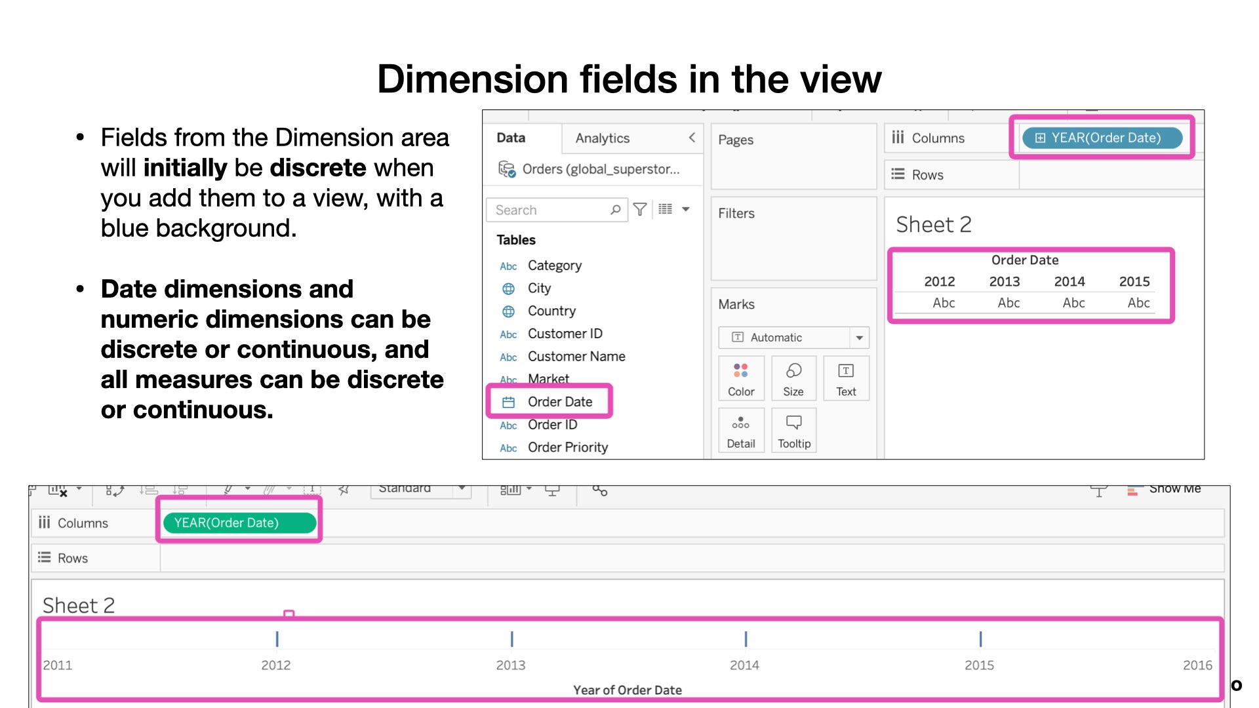Click the share icon in bottom toolbar
Image resolution: width=1259 pixels, height=708 pixels.
tap(599, 490)
